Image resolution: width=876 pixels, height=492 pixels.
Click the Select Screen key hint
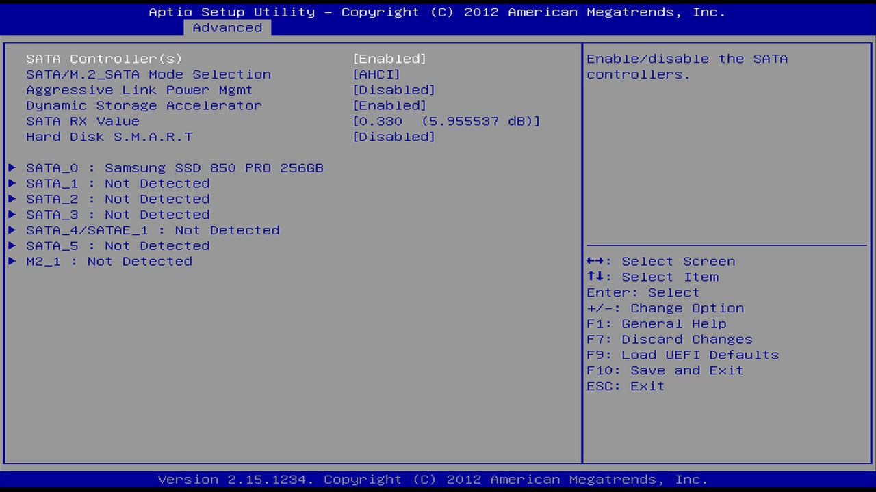[661, 262]
